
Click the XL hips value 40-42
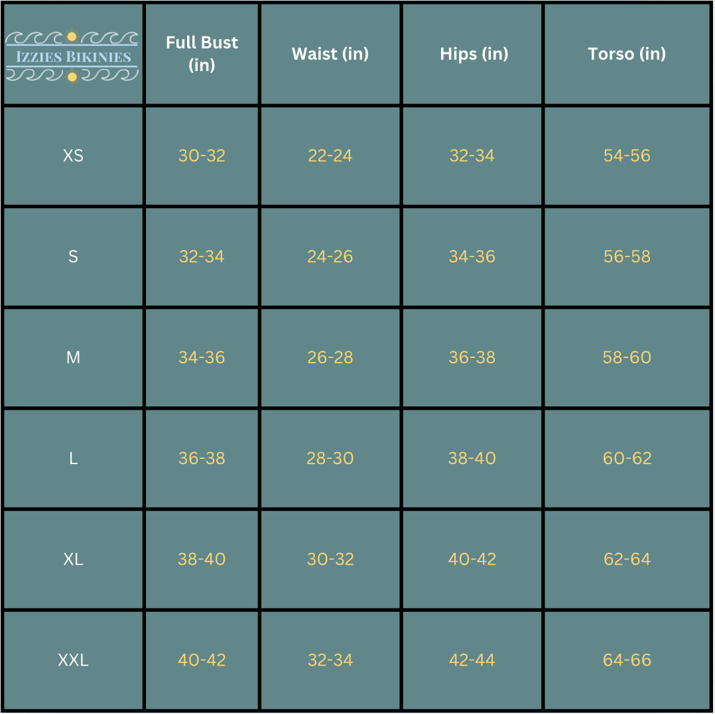472,559
